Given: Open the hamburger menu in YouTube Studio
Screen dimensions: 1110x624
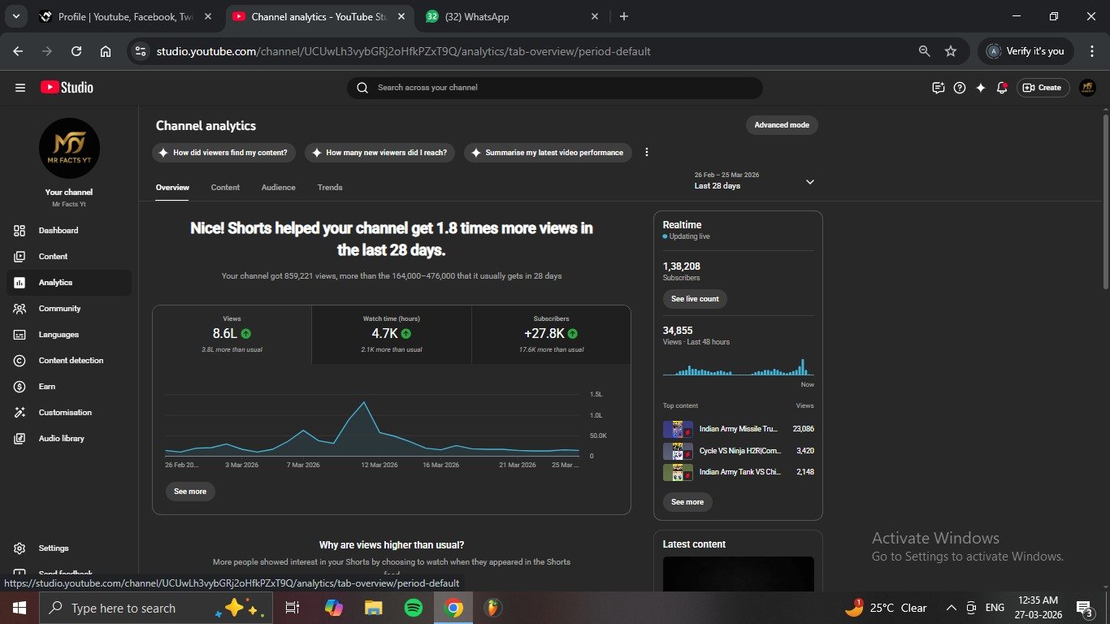Looking at the screenshot, I should pos(20,88).
